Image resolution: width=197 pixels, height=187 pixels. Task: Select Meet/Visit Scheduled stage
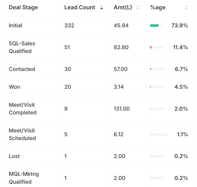pyautogui.click(x=22, y=134)
